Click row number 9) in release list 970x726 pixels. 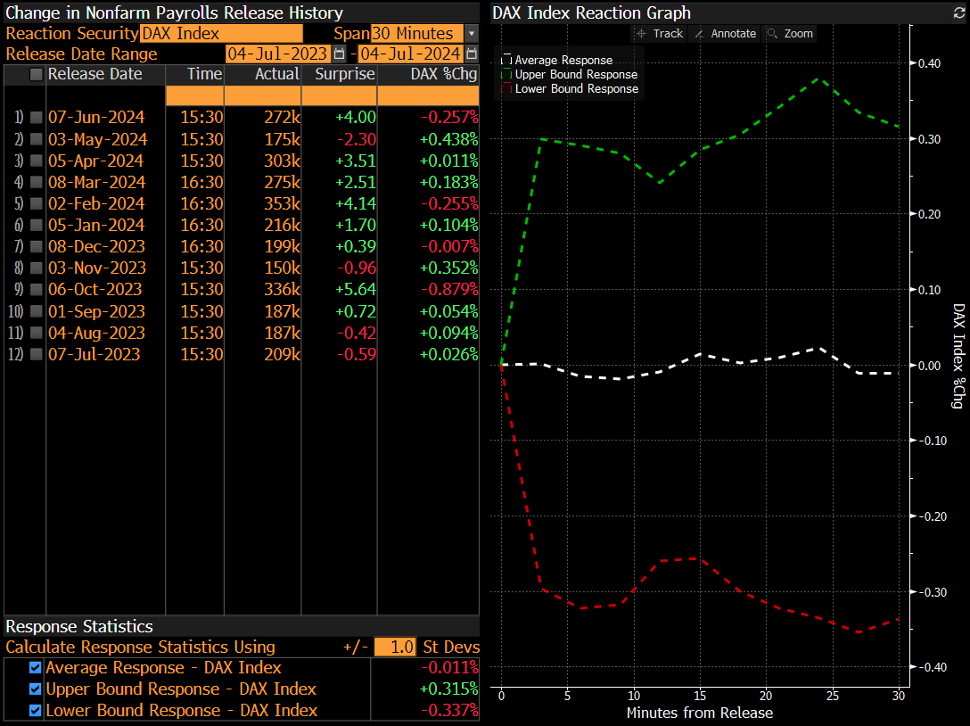pyautogui.click(x=19, y=289)
